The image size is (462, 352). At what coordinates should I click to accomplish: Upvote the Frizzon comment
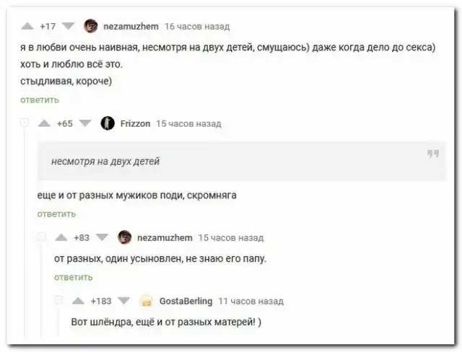click(44, 123)
